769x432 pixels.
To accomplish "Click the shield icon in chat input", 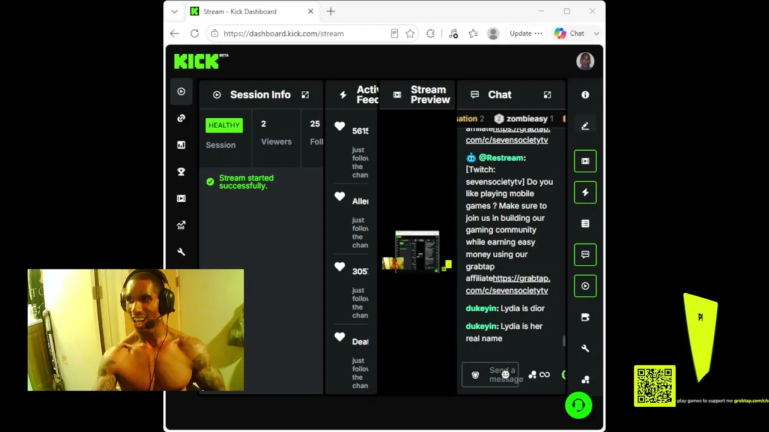I will tap(475, 375).
